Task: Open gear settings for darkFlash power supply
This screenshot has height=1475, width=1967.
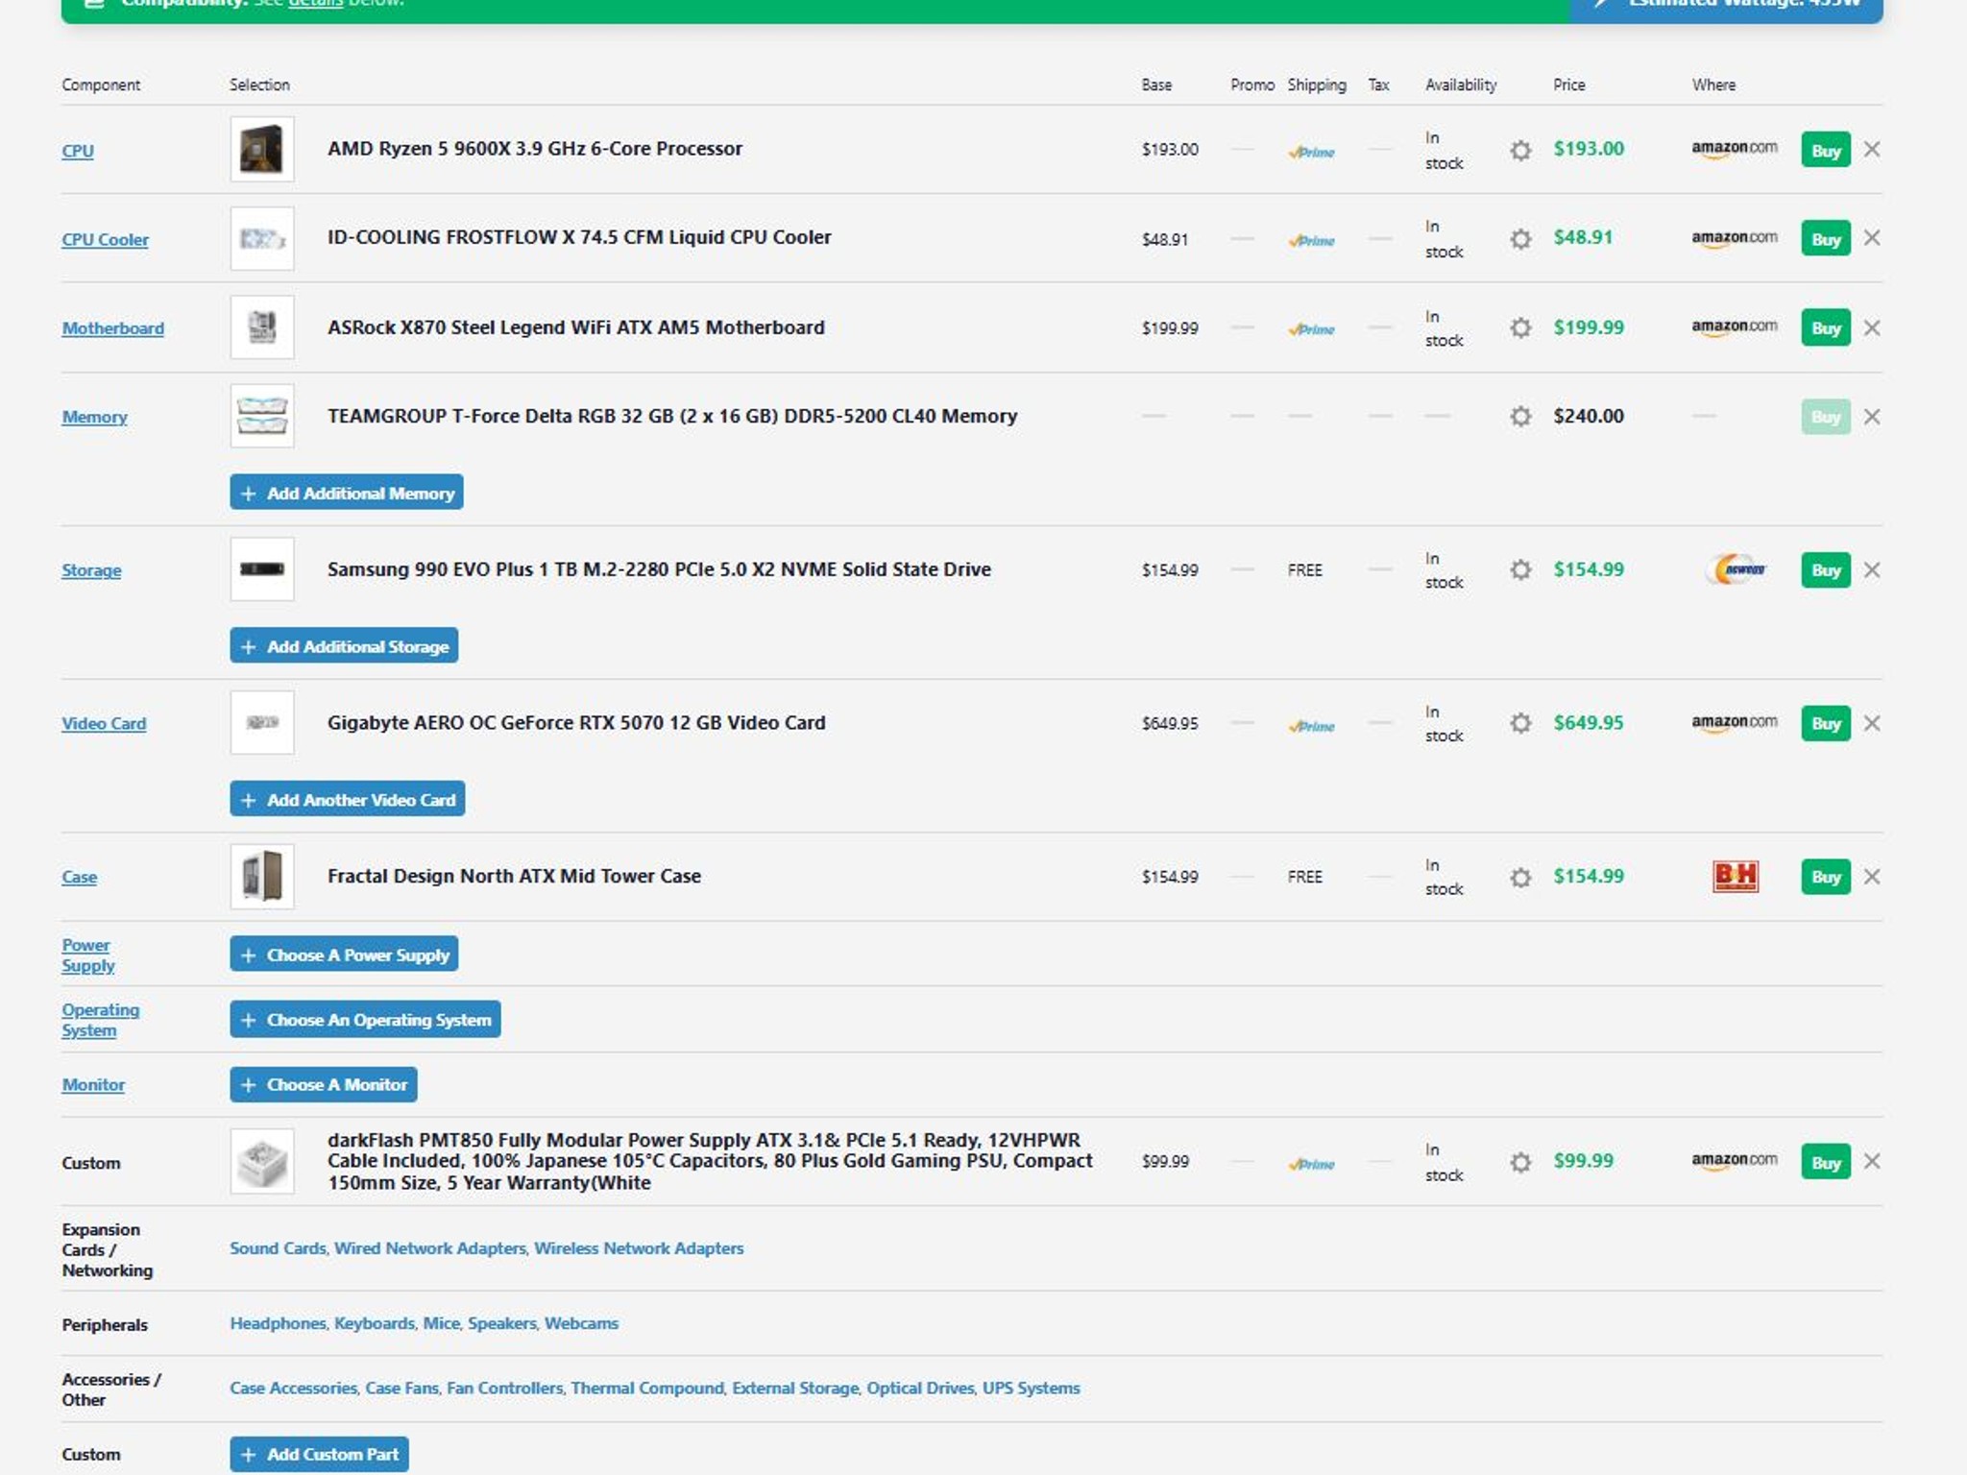Action: 1519,1162
